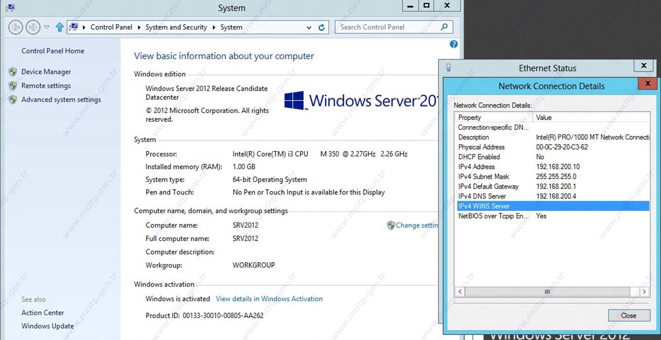Screen dimensions: 661x340
Task: Open Windows Update link
Action: pyautogui.click(x=47, y=326)
